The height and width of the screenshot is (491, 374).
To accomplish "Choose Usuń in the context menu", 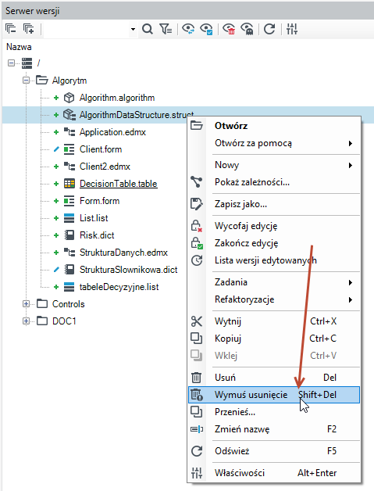I will (274, 378).
